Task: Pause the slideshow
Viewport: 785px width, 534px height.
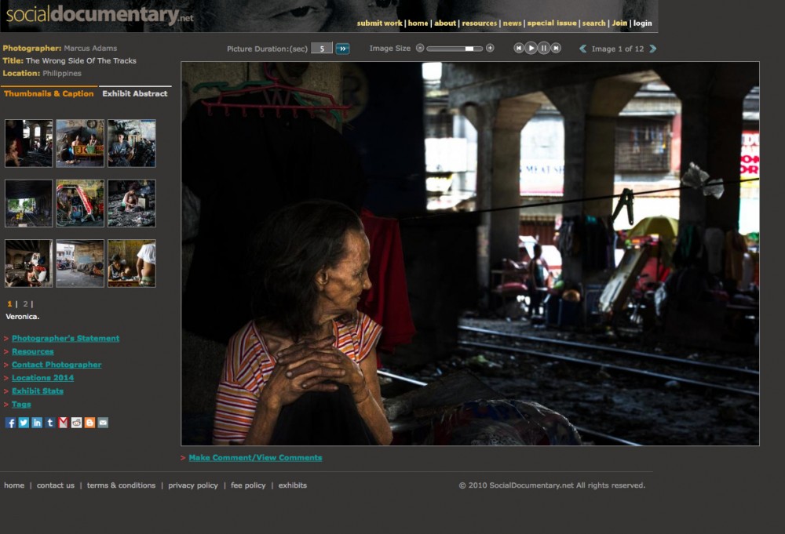Action: [544, 48]
